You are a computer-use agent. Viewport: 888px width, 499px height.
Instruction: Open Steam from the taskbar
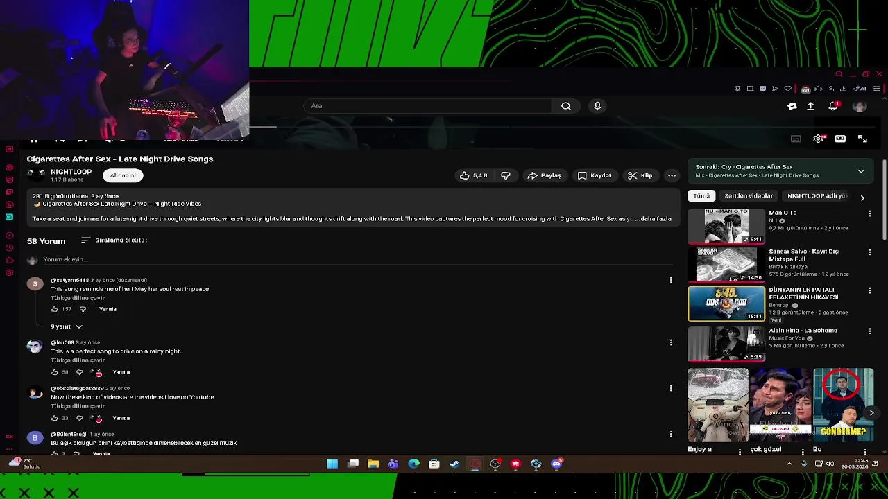pyautogui.click(x=454, y=464)
